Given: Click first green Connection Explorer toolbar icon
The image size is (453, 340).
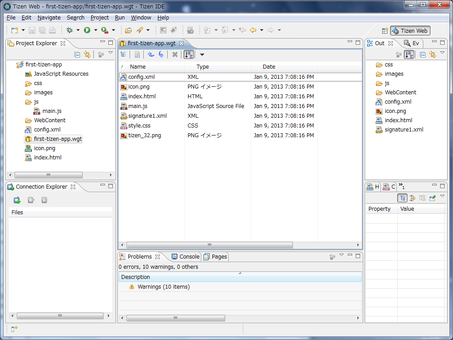Looking at the screenshot, I should pos(17,200).
